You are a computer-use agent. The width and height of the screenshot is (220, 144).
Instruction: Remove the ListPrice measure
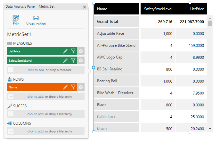click(81, 51)
